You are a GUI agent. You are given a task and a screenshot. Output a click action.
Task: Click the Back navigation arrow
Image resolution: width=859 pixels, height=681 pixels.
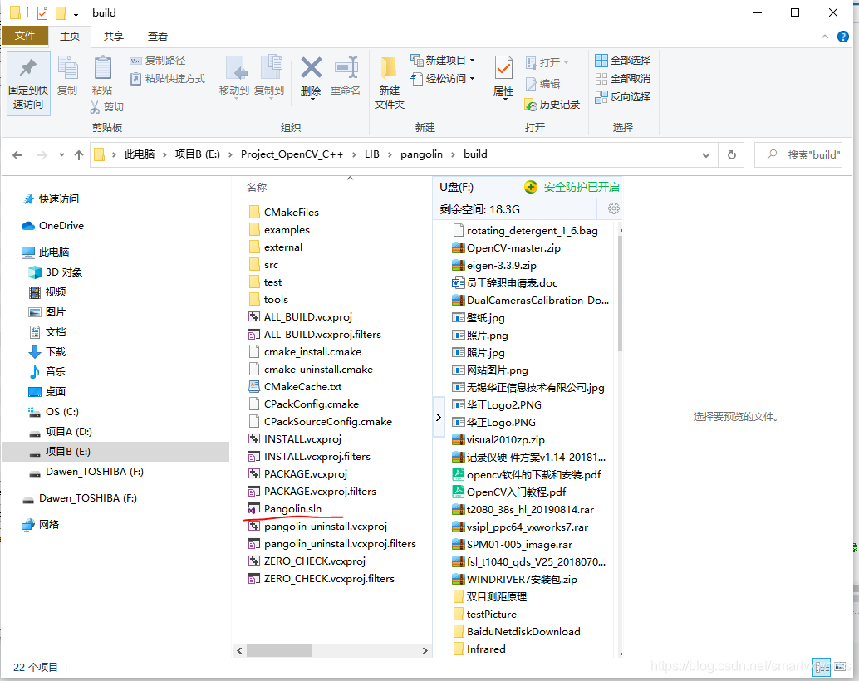click(x=17, y=155)
